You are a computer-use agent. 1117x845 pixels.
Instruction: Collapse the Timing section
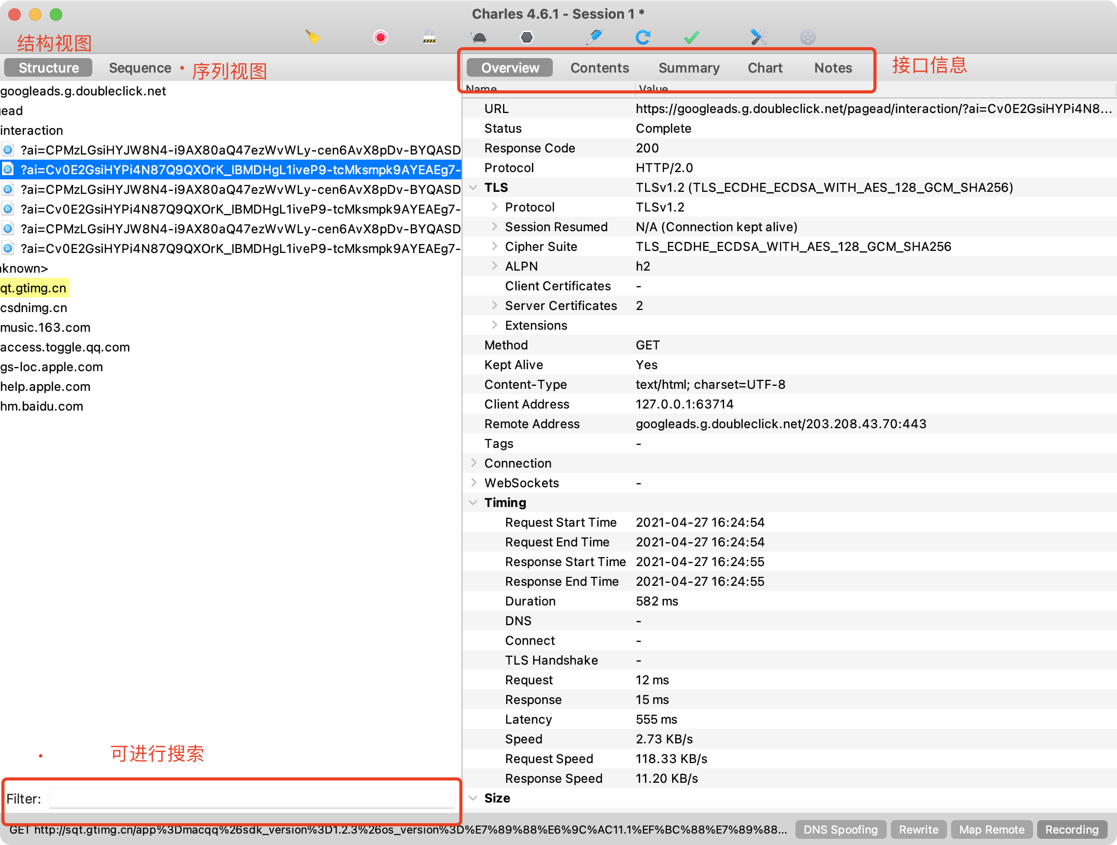pos(473,502)
